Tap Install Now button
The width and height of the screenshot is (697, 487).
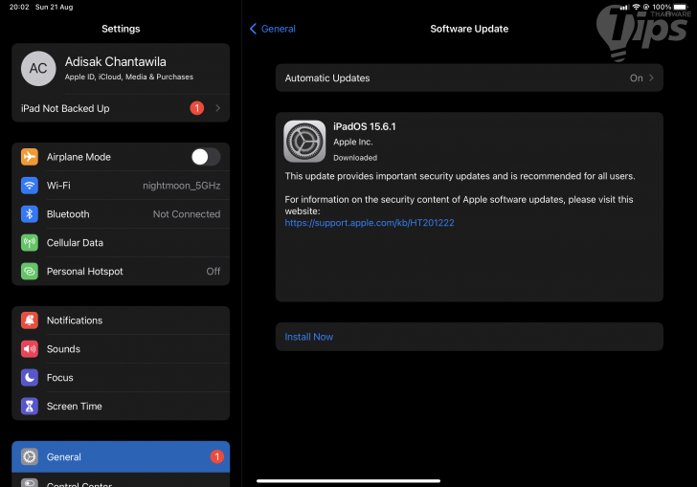click(469, 337)
